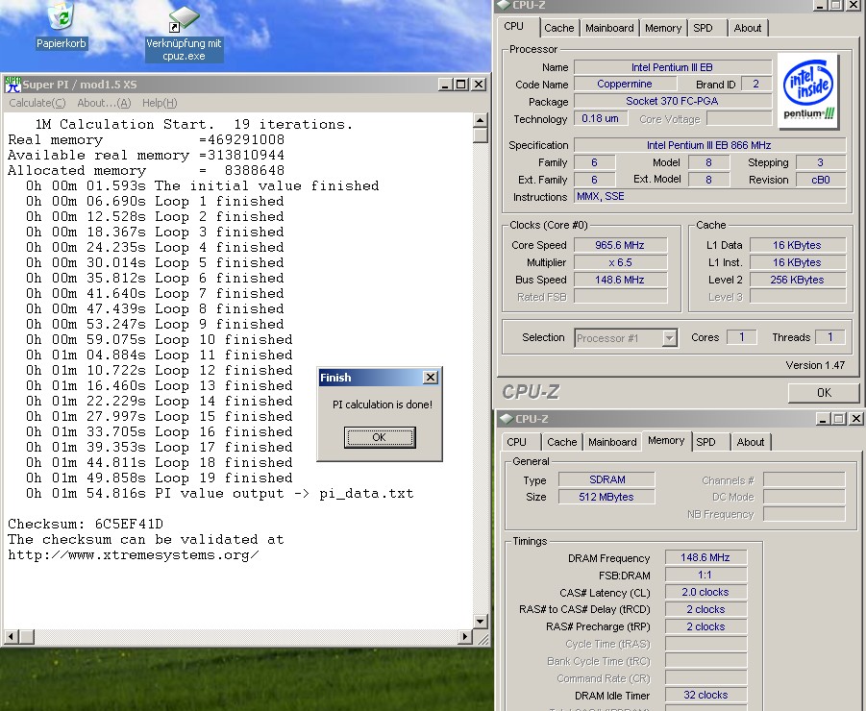866x711 pixels.
Task: Click the Instructions field MMX, SSE
Action: click(x=709, y=197)
